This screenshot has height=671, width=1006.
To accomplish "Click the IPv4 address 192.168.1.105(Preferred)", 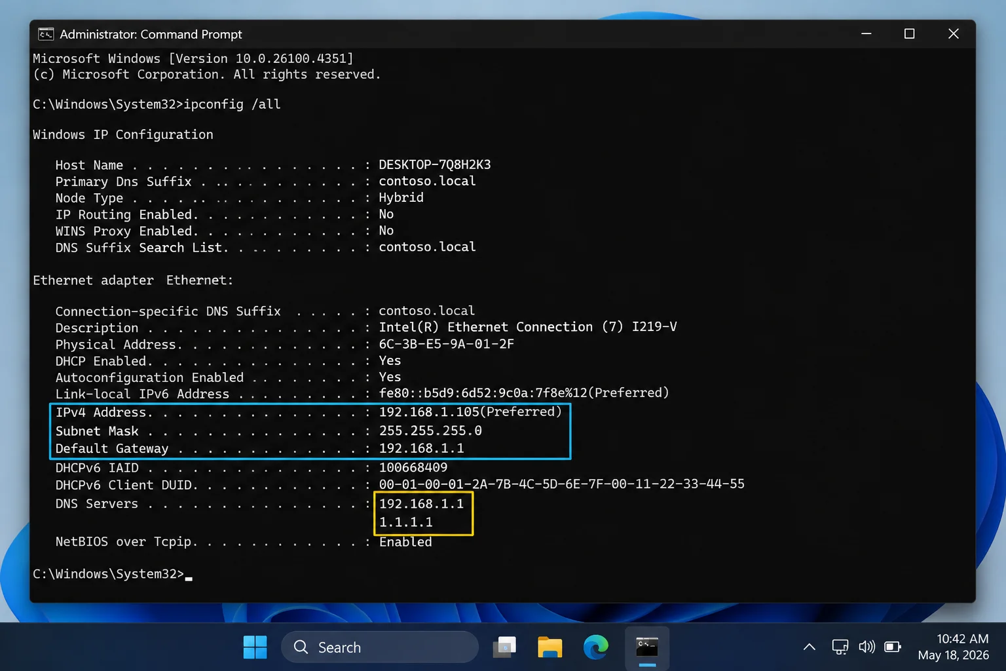I will (x=470, y=412).
